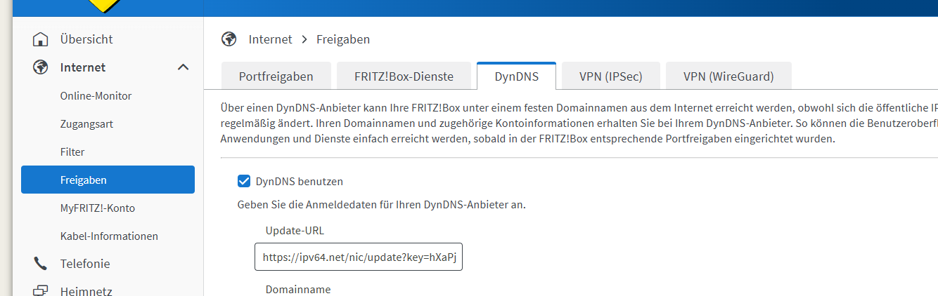The image size is (938, 296).
Task: Click the Übersicht home icon
Action: tap(41, 39)
